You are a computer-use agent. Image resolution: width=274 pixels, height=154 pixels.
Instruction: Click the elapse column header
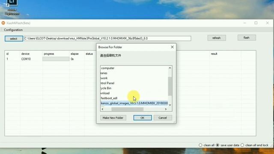click(74, 54)
